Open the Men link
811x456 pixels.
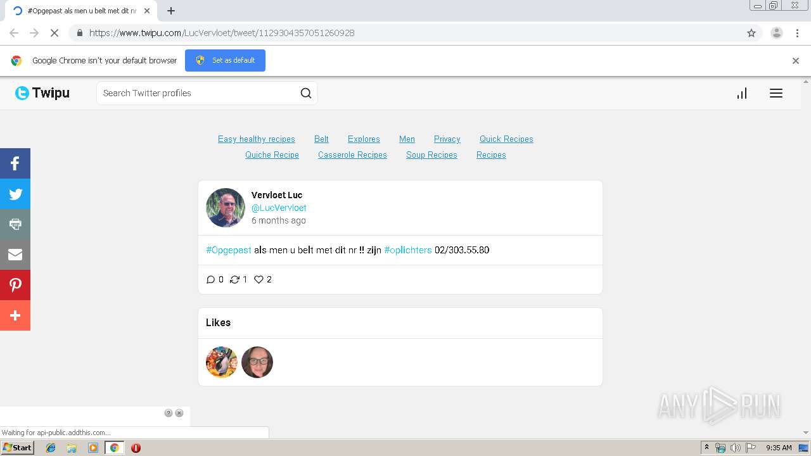407,139
